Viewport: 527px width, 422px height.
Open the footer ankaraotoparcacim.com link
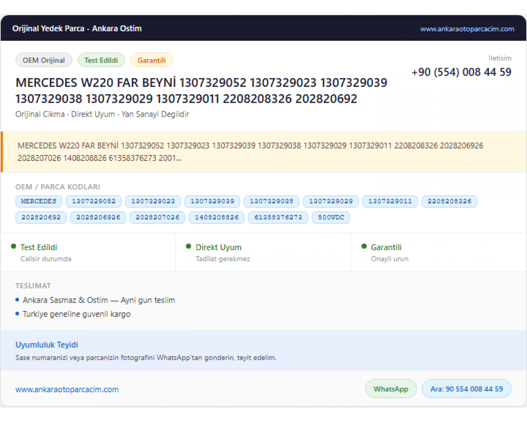(x=67, y=389)
